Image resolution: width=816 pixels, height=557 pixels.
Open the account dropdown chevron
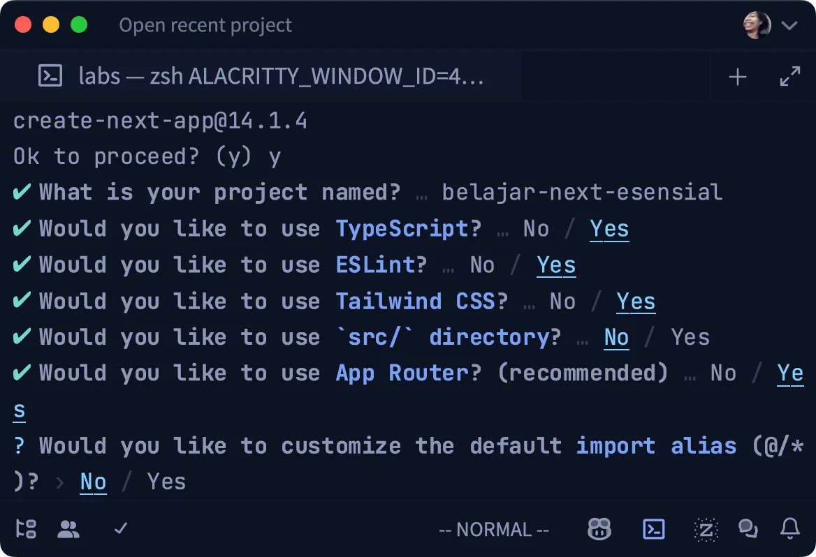click(x=789, y=25)
